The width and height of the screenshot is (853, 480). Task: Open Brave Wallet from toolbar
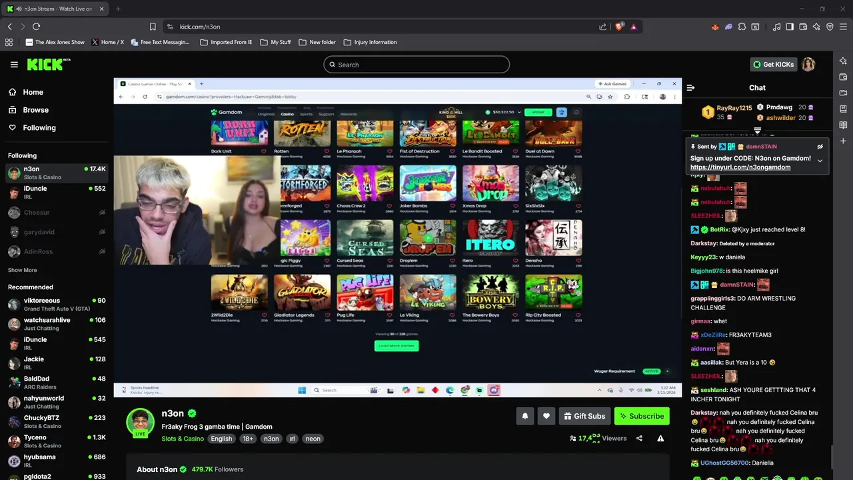point(803,27)
